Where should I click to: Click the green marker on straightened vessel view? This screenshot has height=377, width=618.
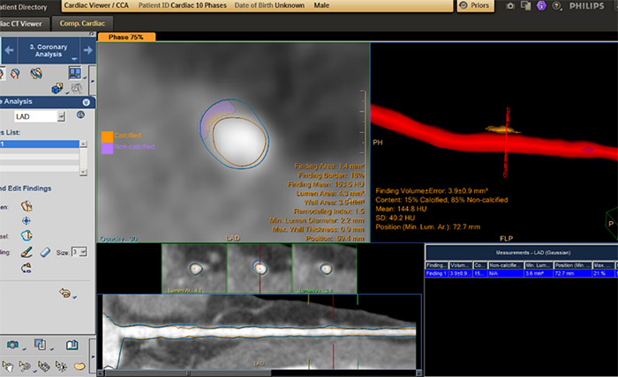(358, 300)
